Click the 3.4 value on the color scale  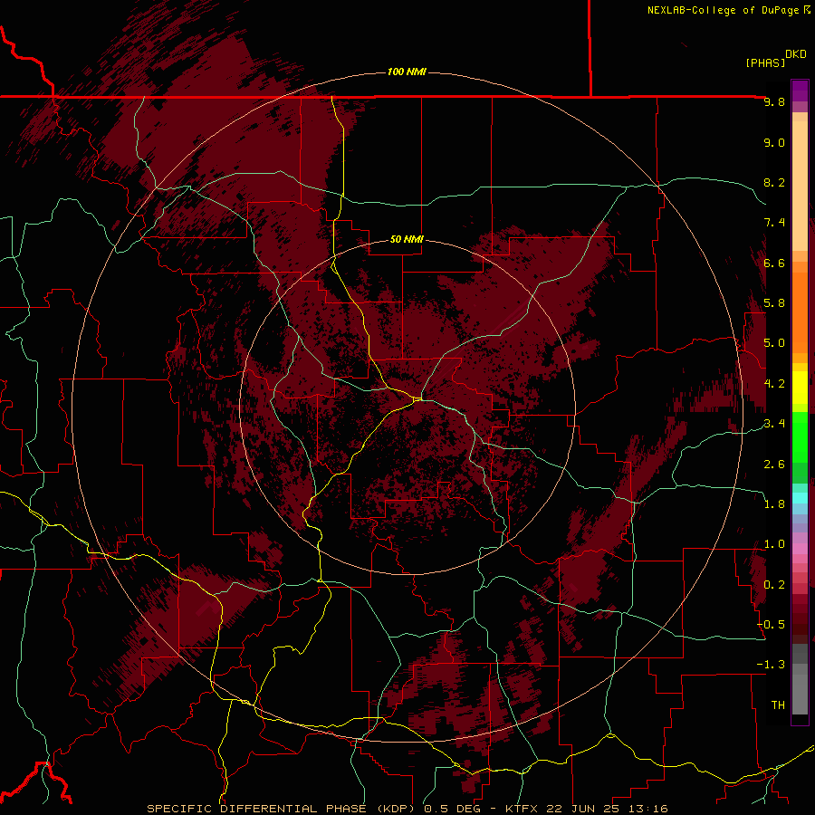(x=774, y=423)
